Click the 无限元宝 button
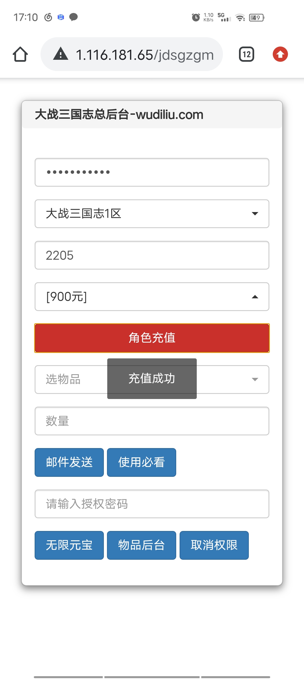Screen dimensions: 304x679 [x=69, y=545]
